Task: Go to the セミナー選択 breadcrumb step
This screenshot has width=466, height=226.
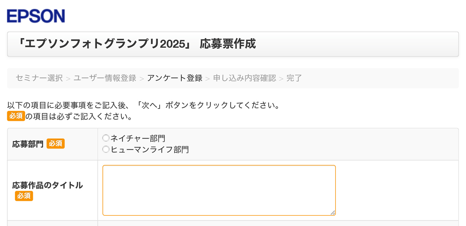Action: (39, 78)
